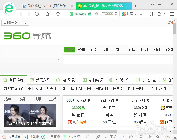Click the address bar search magnifier
Screen dimensions: 177x140
pyautogui.click(x=116, y=14)
